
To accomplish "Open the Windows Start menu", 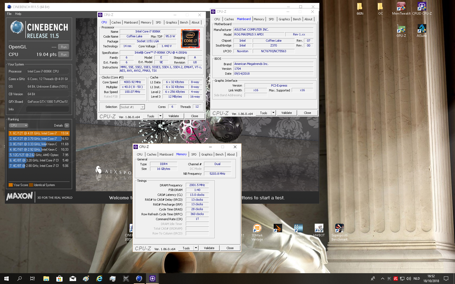I will 6,279.
